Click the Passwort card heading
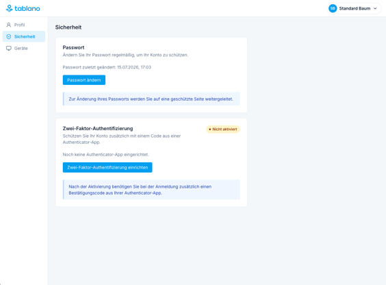 (x=73, y=47)
